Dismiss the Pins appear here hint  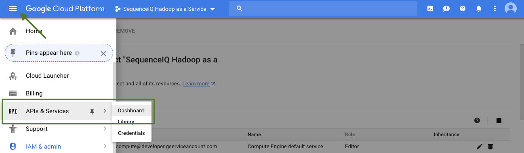pos(103,53)
